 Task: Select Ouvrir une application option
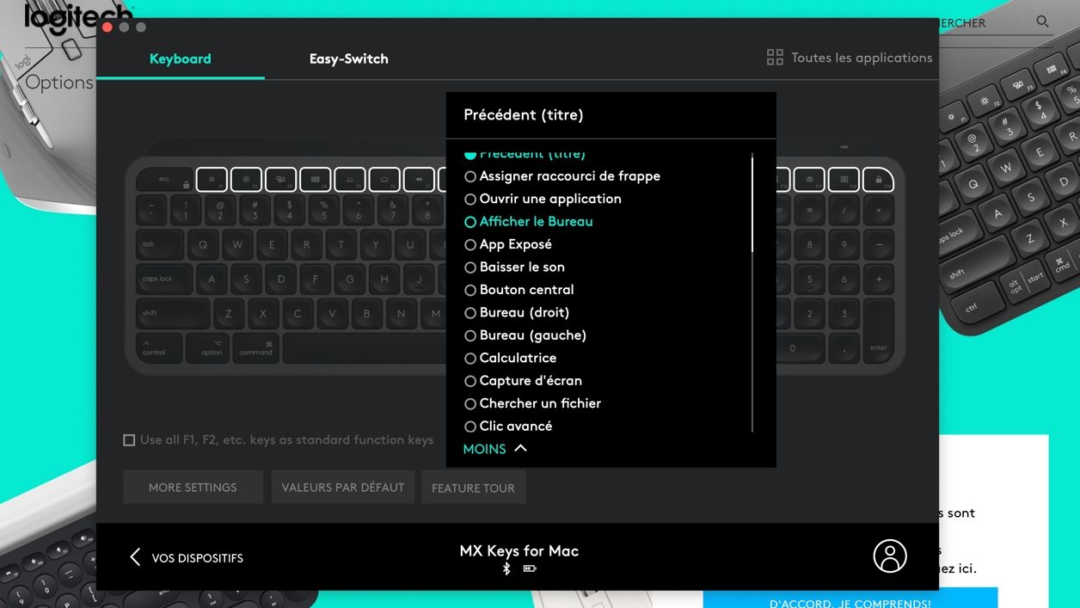tap(543, 199)
